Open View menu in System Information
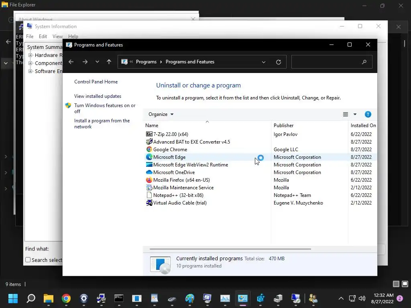 [57, 36]
